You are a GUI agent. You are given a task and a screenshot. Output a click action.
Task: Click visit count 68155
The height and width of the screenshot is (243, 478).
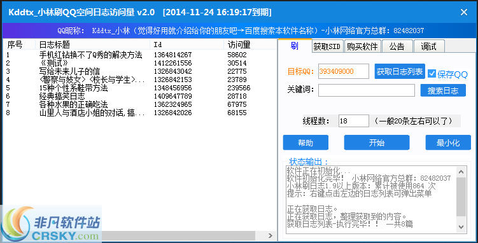(x=237, y=113)
